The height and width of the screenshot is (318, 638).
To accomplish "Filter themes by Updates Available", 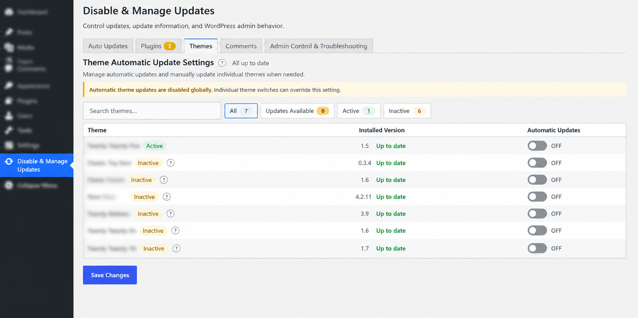I will pos(297,111).
